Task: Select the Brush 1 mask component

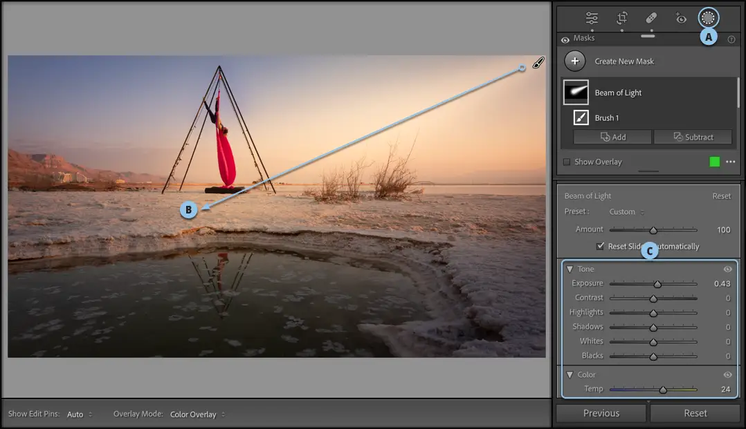Action: click(x=606, y=118)
